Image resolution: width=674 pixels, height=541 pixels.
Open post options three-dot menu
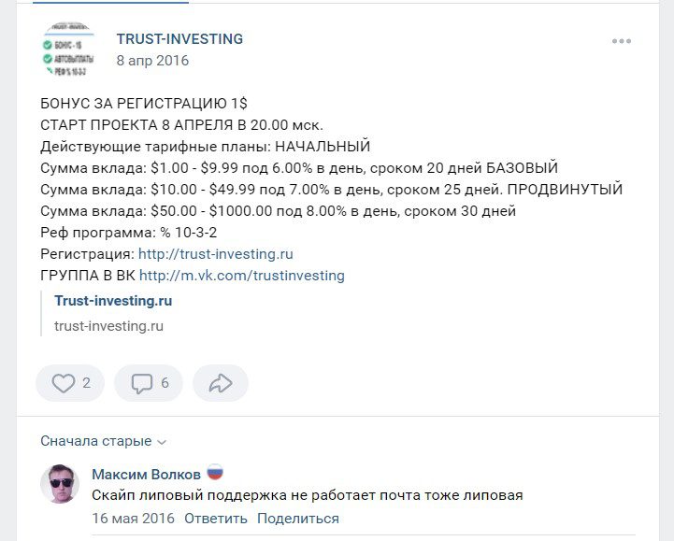(x=622, y=41)
